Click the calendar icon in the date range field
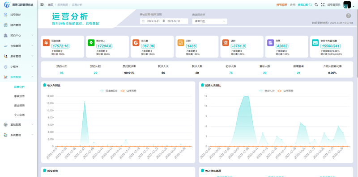 [143, 21]
